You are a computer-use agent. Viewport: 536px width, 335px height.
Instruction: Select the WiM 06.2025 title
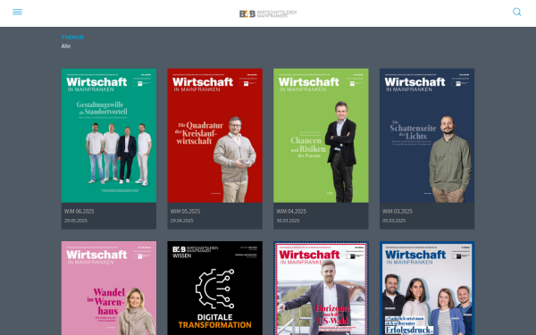(x=79, y=211)
